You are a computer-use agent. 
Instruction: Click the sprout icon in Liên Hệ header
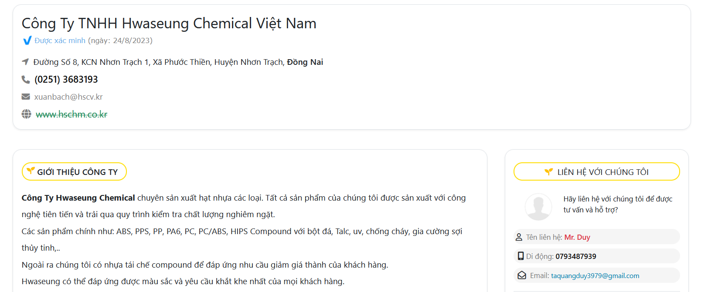[548, 172]
